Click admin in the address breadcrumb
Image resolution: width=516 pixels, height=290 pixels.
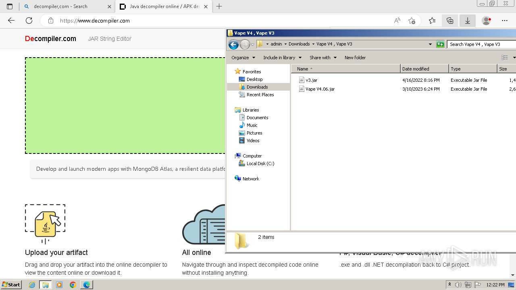(x=276, y=44)
